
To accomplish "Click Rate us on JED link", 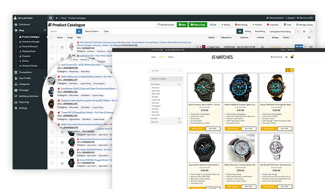I will click(x=305, y=18).
